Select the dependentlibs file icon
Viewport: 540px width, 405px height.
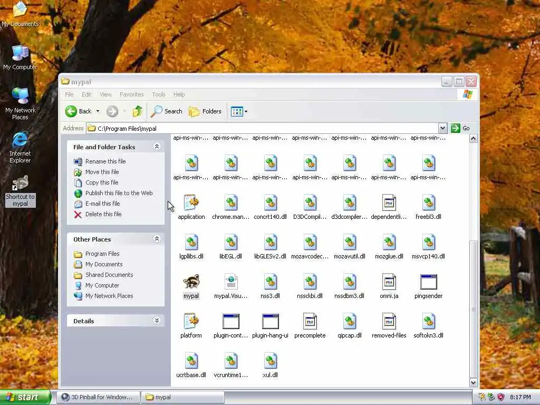pyautogui.click(x=389, y=202)
